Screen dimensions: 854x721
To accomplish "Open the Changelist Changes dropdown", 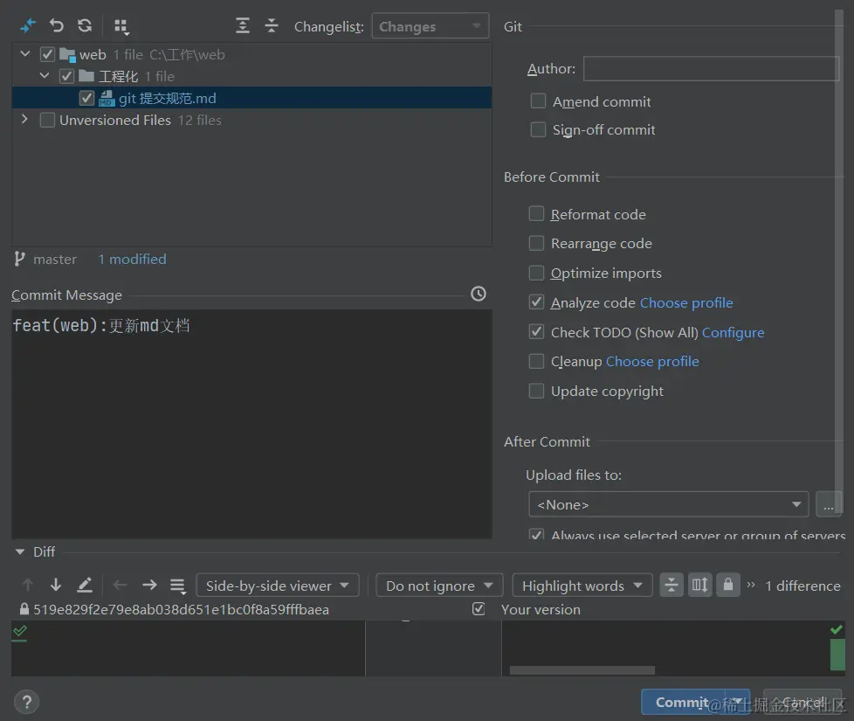I will point(430,26).
